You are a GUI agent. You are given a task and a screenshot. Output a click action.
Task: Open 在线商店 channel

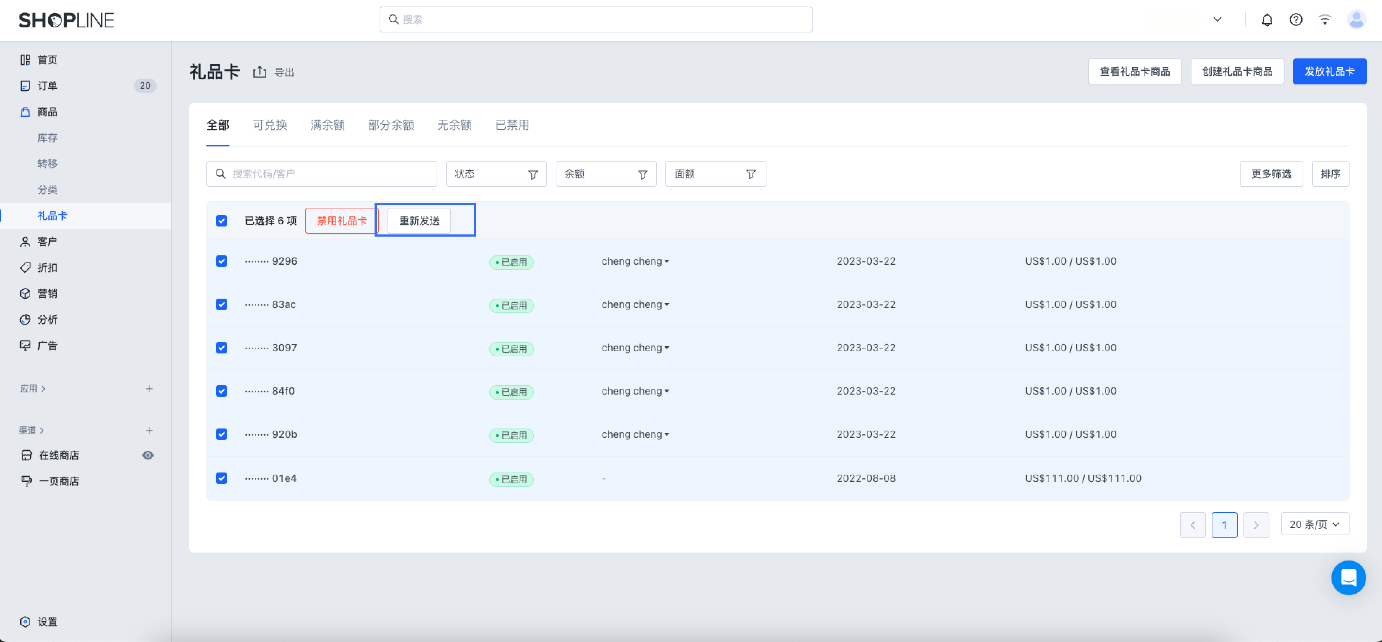point(58,456)
